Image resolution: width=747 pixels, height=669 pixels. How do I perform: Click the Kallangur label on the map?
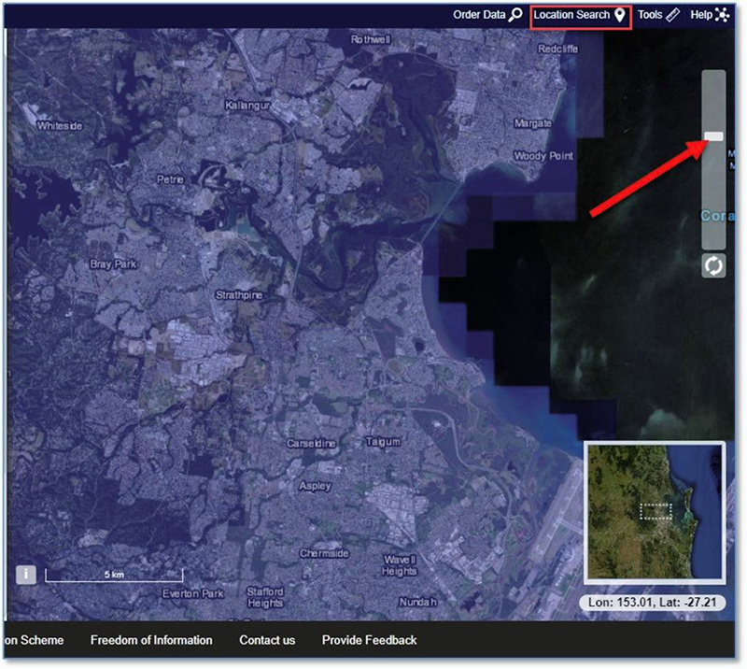(x=247, y=106)
